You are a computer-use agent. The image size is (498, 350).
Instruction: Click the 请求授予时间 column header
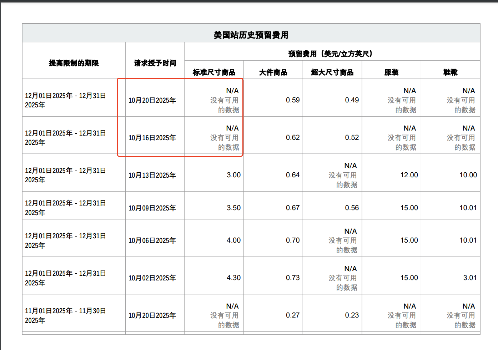[x=155, y=63]
